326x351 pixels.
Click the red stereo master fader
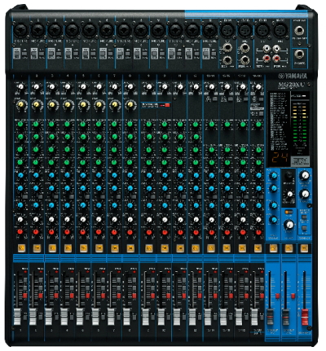point(305,317)
